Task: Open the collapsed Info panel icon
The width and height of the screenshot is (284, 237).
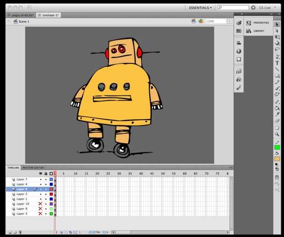Action: [x=239, y=51]
